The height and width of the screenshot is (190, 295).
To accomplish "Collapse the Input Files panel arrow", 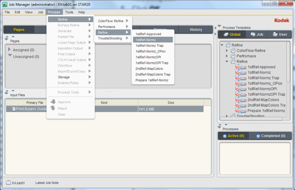I will 7,93.
